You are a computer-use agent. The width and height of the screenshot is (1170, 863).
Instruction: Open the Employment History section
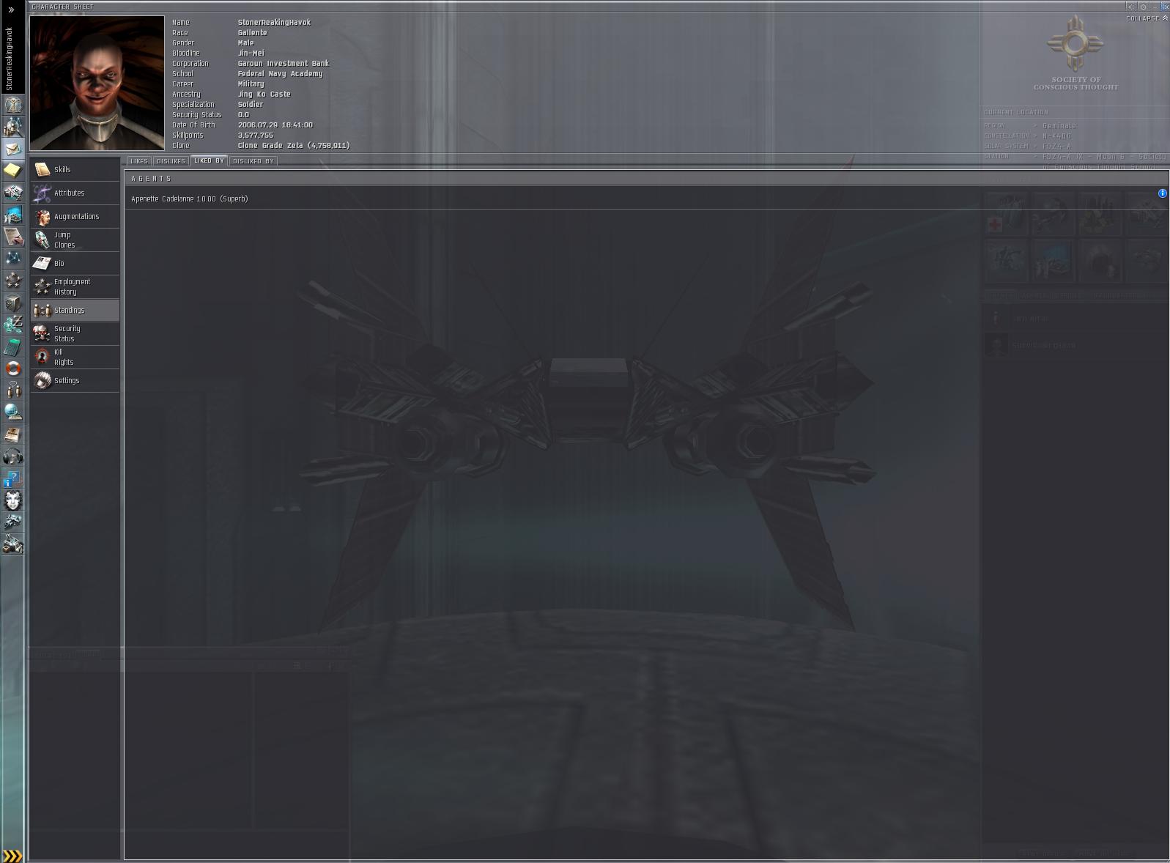click(x=75, y=286)
